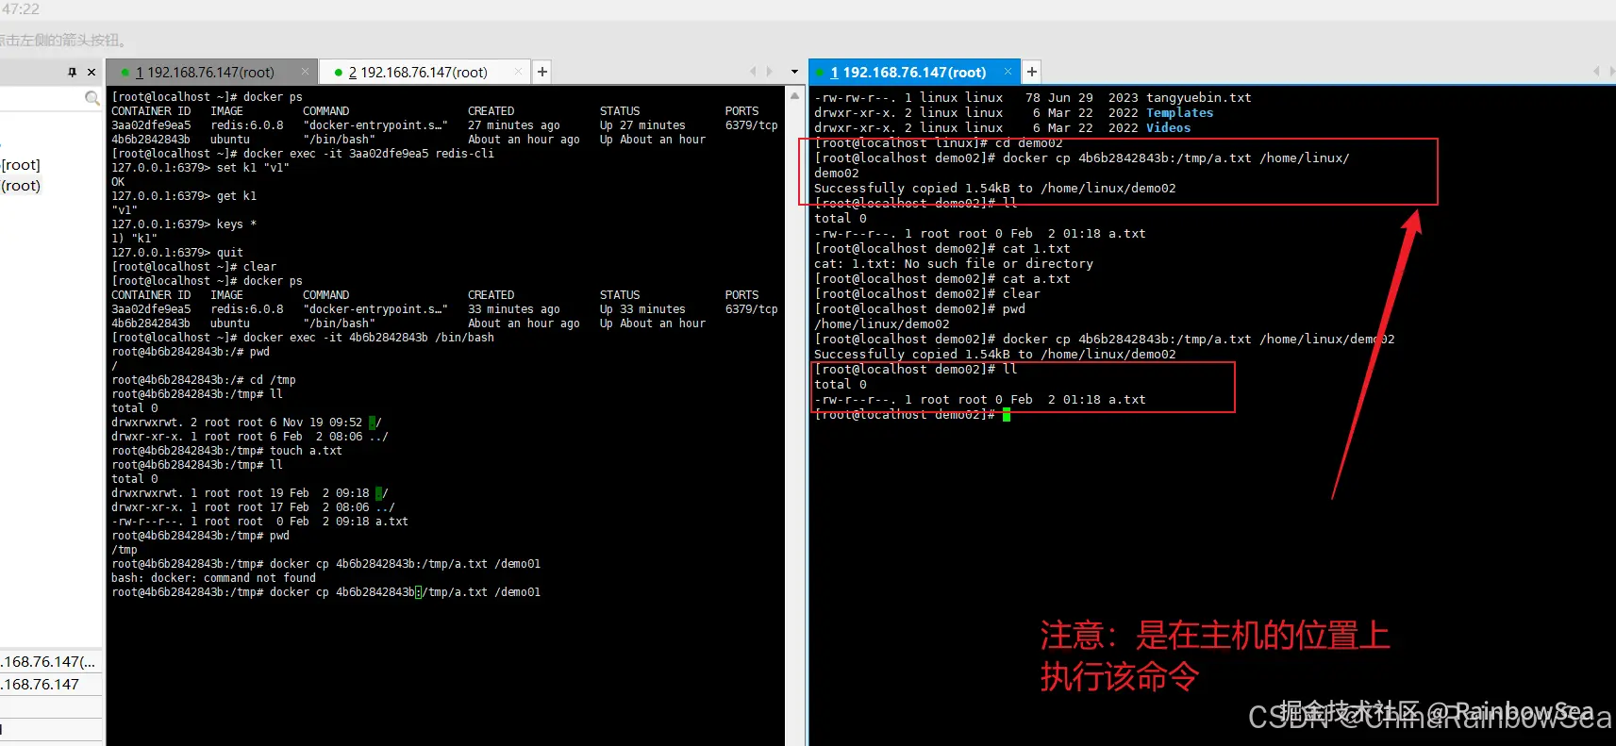Click the left terminal scrollbar up arrow
The height and width of the screenshot is (746, 1616).
794,95
